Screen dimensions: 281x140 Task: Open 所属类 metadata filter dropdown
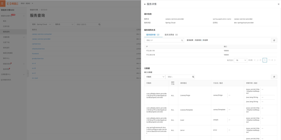(155, 77)
